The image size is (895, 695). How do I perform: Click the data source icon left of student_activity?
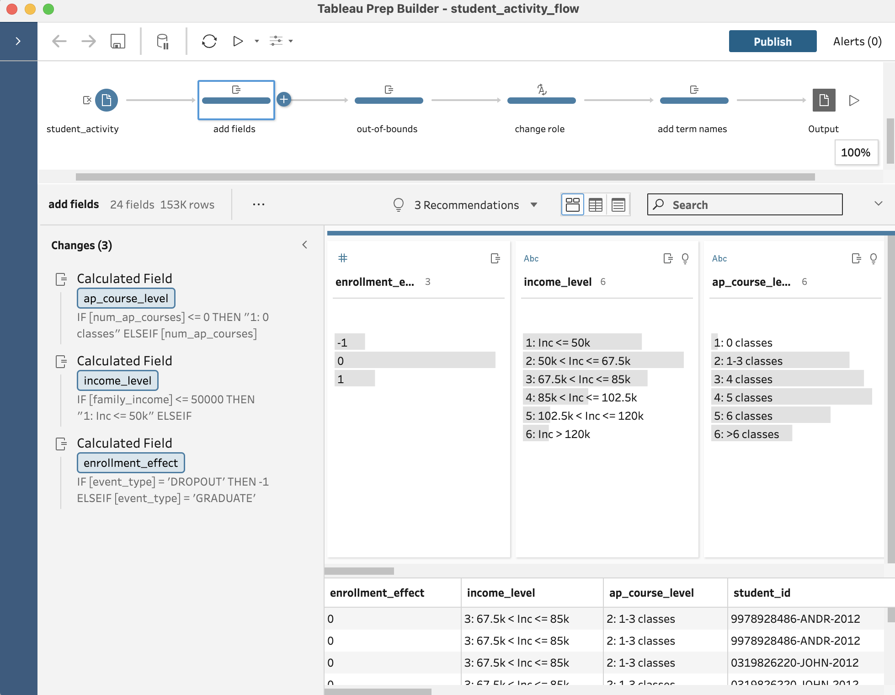pyautogui.click(x=87, y=100)
